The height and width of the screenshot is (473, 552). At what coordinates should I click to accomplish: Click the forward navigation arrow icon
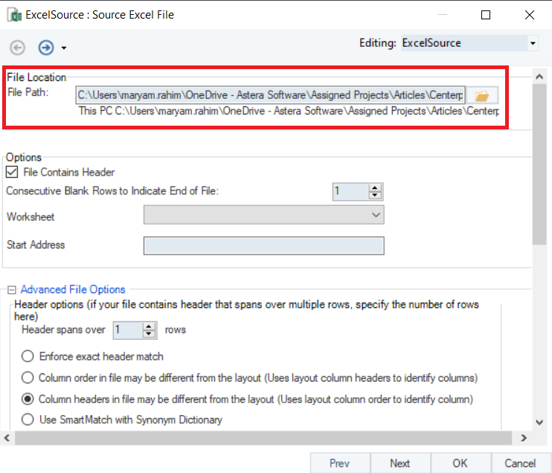[46, 48]
